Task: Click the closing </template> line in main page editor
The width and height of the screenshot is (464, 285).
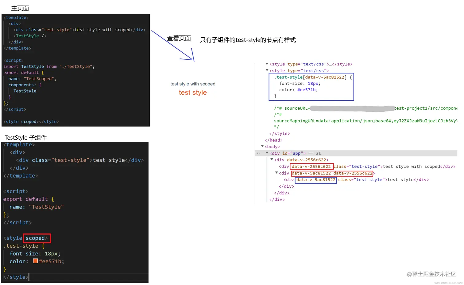Action: pos(17,48)
